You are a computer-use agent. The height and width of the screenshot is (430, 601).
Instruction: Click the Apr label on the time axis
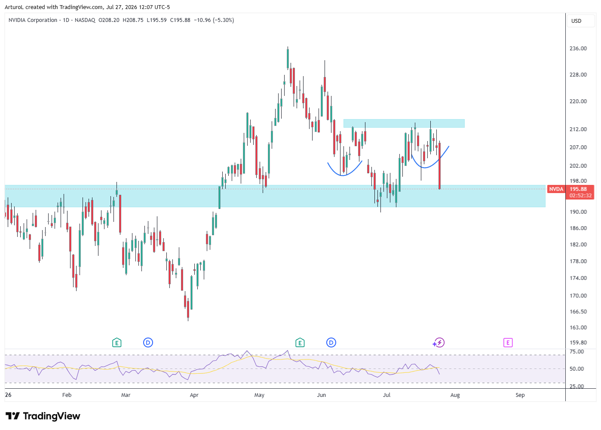pos(194,395)
